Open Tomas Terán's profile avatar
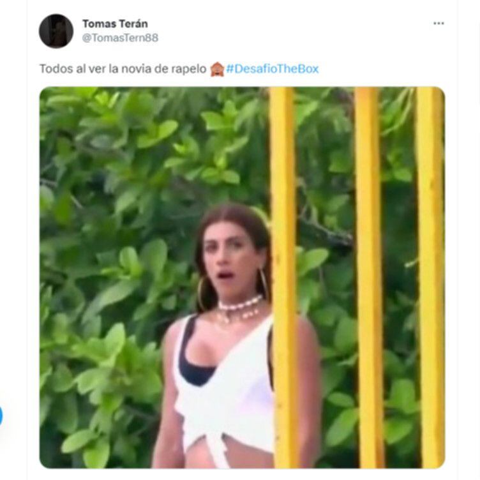 coord(56,31)
